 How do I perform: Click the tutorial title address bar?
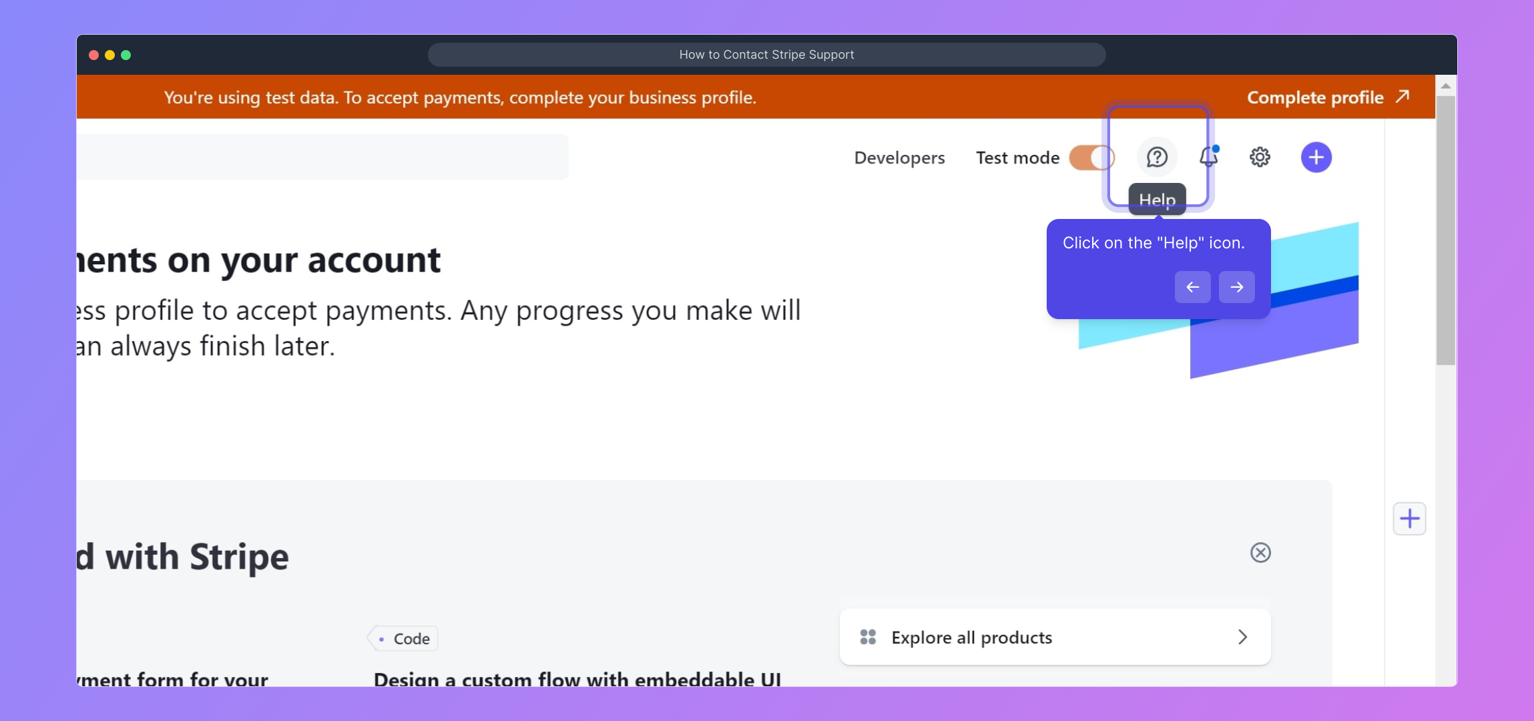766,55
